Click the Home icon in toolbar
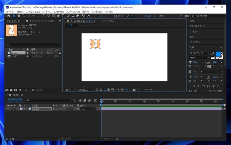The height and width of the screenshot is (145, 231). (x=9, y=16)
